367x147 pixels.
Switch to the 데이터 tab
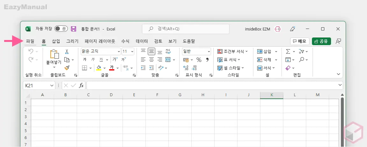point(142,41)
